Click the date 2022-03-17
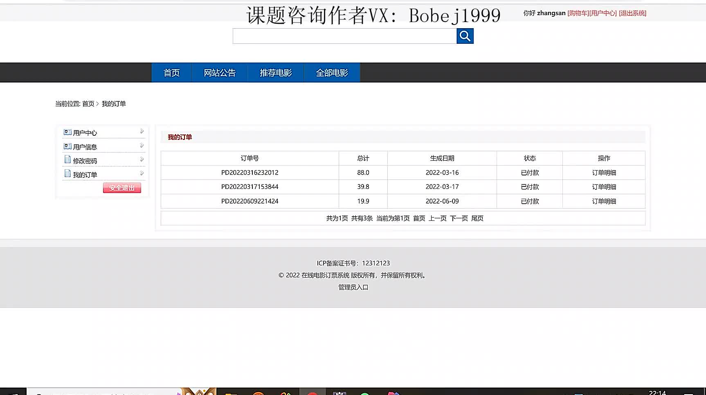This screenshot has height=395, width=706. pos(442,187)
